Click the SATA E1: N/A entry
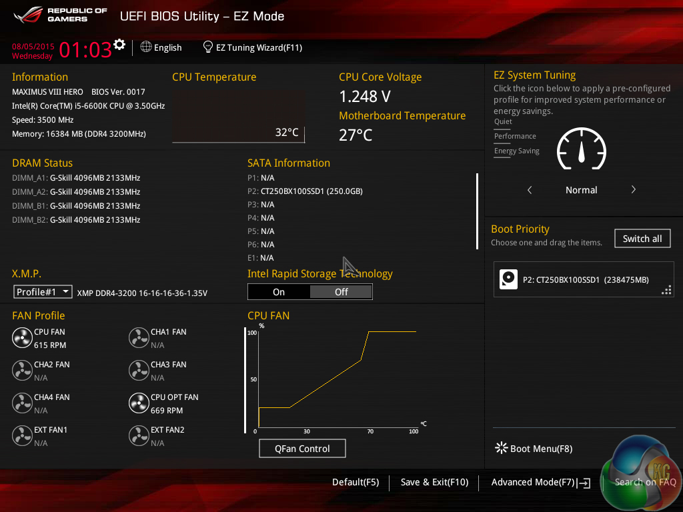This screenshot has width=683, height=512. point(261,258)
